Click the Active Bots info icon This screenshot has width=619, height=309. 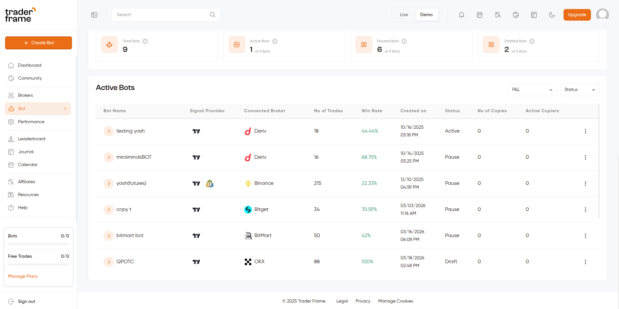point(275,41)
